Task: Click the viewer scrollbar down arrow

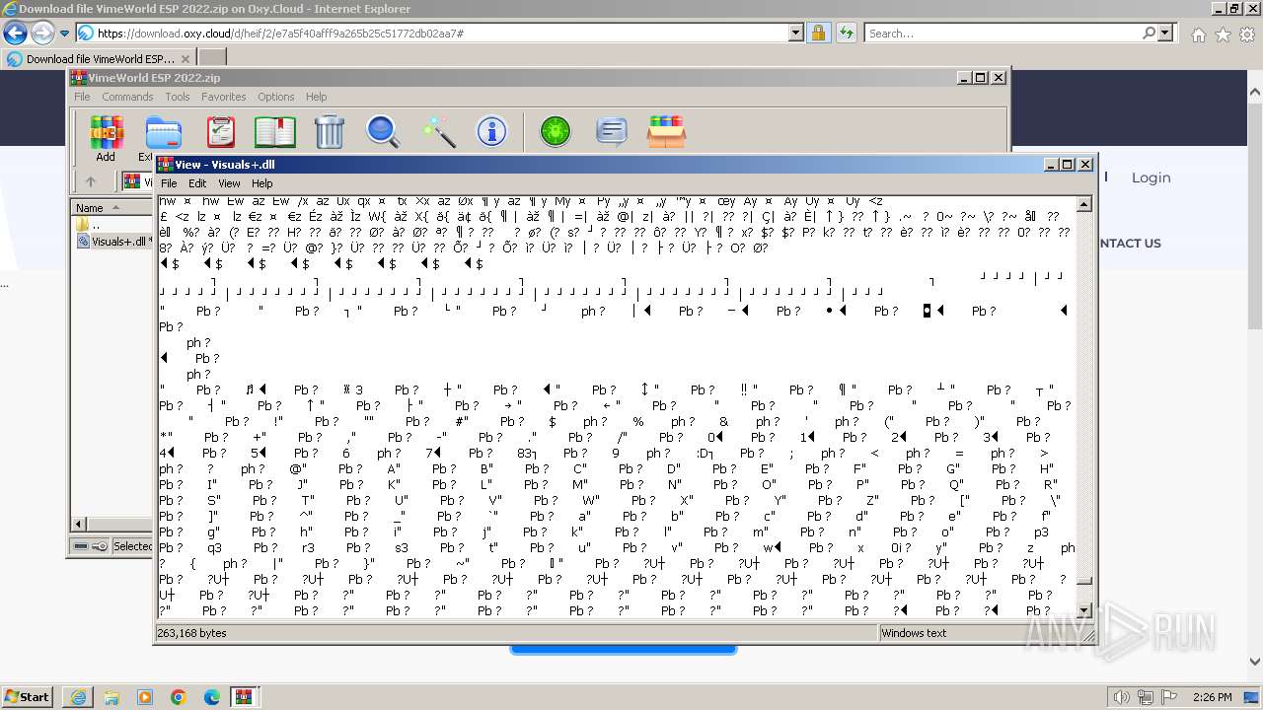Action: click(1084, 610)
